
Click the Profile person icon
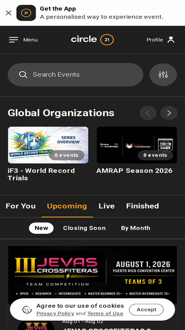[x=171, y=40]
